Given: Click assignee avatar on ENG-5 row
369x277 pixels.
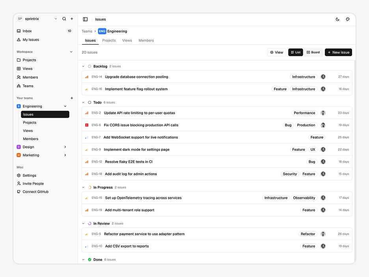Looking at the screenshot, I should pyautogui.click(x=323, y=234).
